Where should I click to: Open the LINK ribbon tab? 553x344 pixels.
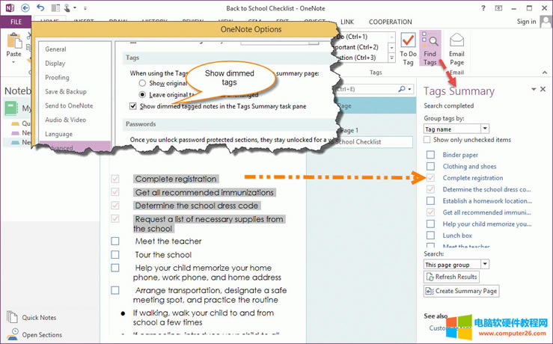[347, 22]
